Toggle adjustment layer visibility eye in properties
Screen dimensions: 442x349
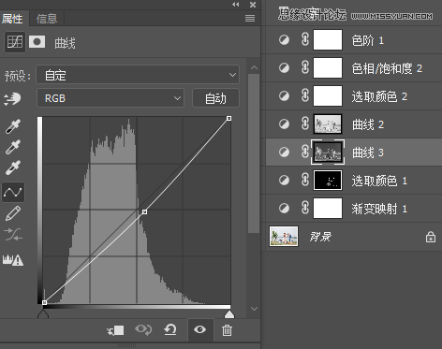click(199, 329)
